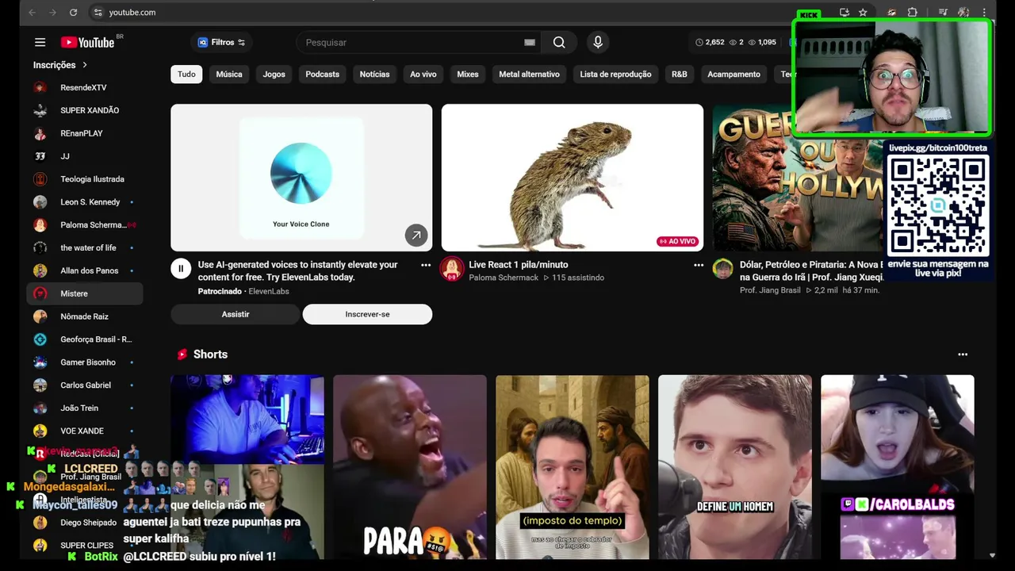Open ElevenLabs ad external link arrow
Viewport: 1015px width, 571px height.
(416, 235)
